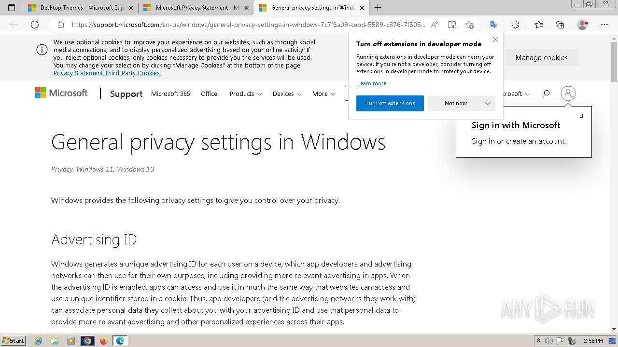This screenshot has height=347, width=618.
Task: Open the Windows Start menu
Action: (x=13, y=341)
